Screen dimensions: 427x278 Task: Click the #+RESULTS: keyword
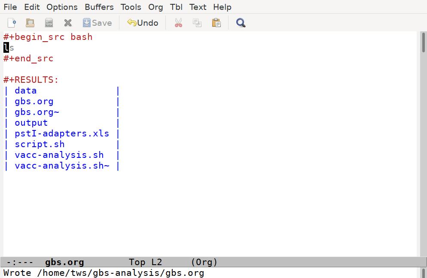coord(31,80)
